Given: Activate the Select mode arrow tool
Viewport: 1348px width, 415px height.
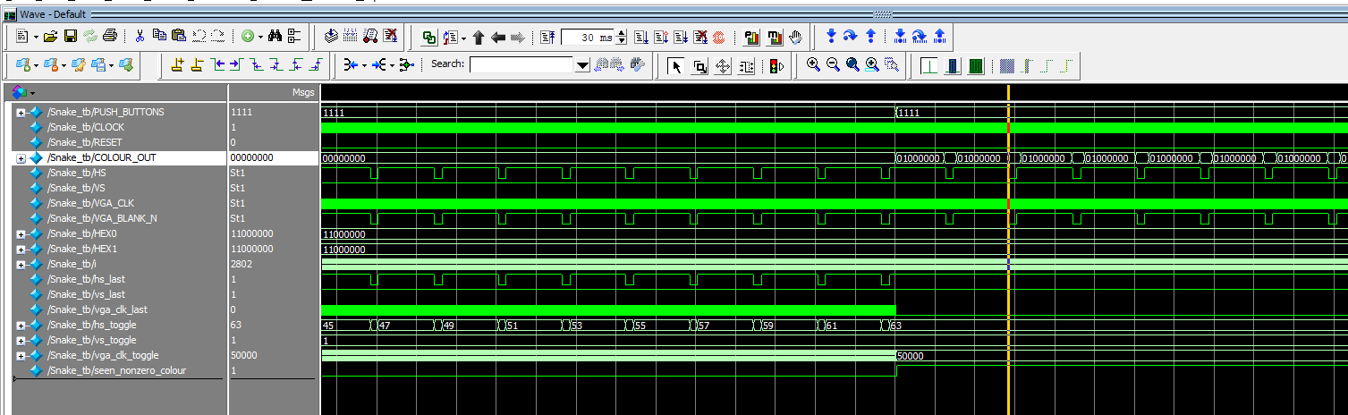Looking at the screenshot, I should coord(675,65).
